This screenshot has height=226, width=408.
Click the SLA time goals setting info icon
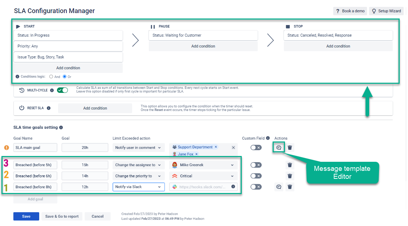[61, 127]
